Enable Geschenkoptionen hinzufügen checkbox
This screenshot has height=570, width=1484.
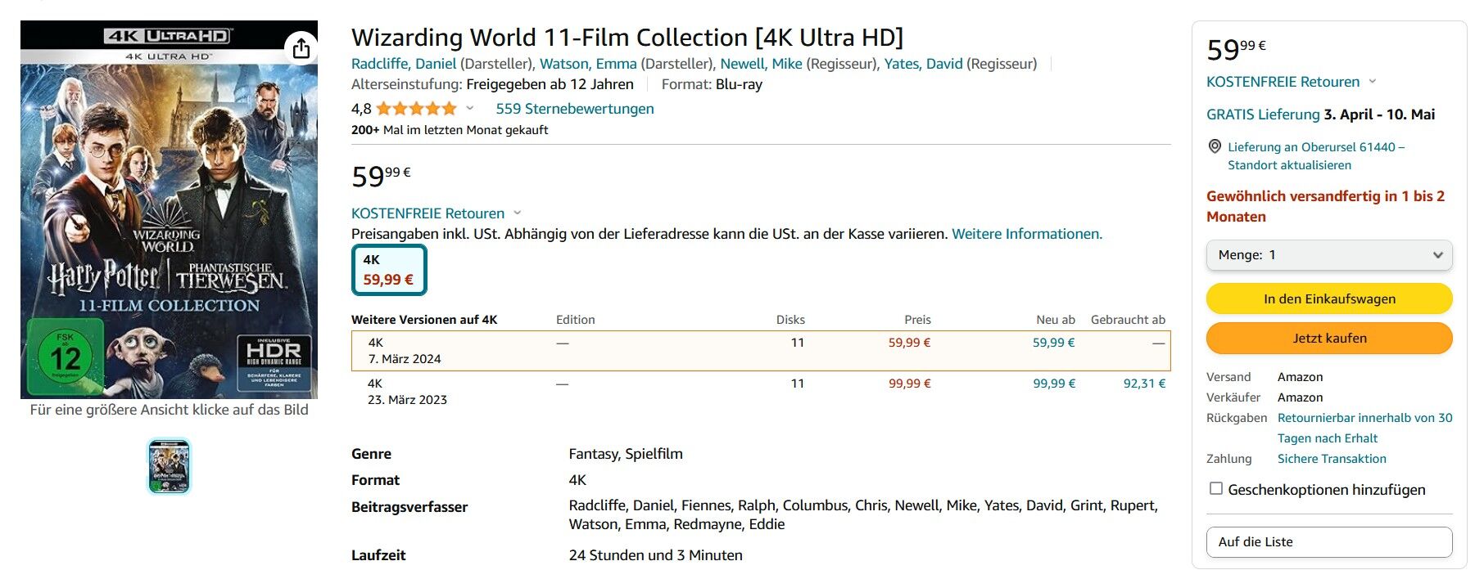coord(1216,488)
